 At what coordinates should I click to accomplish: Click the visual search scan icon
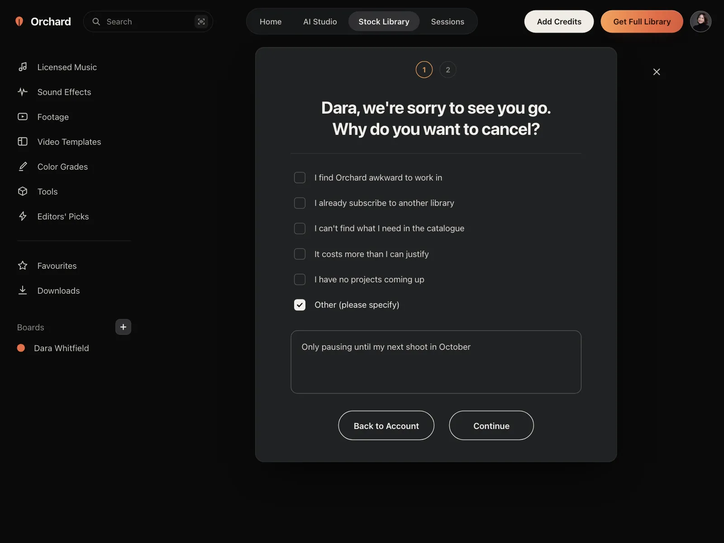pos(201,22)
